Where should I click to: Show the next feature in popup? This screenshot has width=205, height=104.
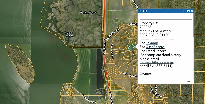[183, 11]
